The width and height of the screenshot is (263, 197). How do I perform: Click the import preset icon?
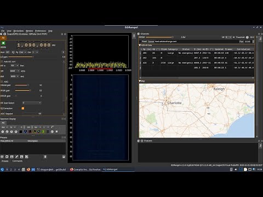click(x=27, y=157)
